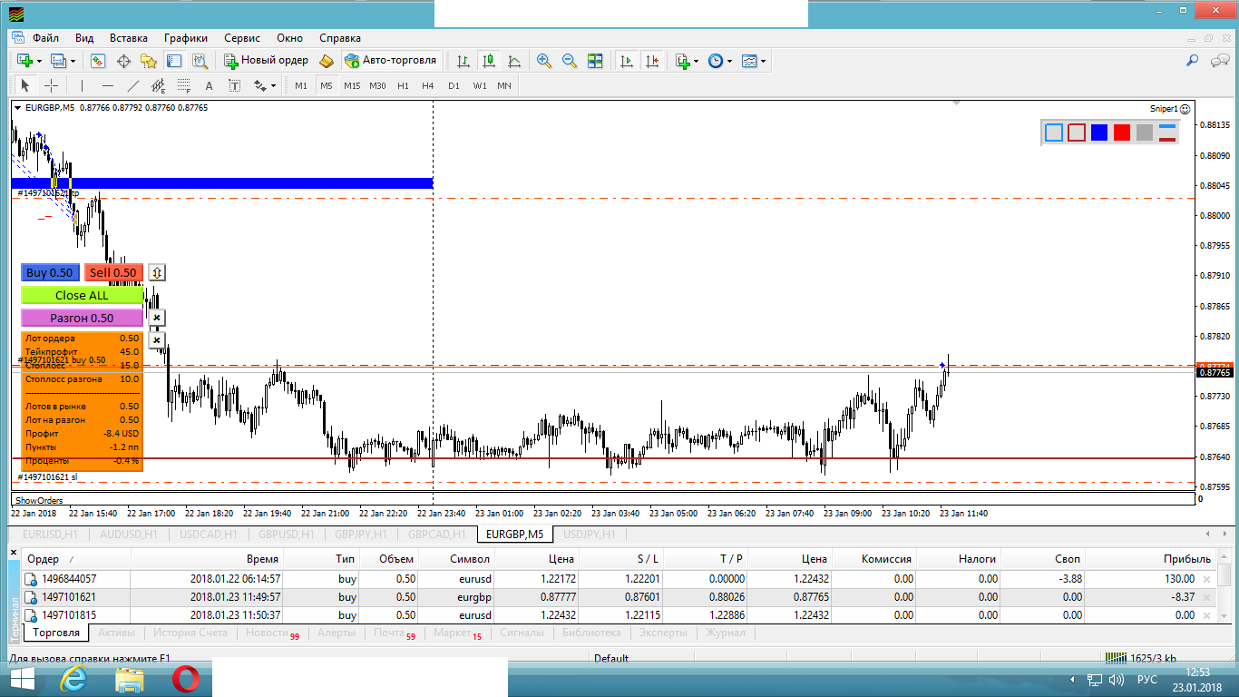Open the templates dropdown arrow
Viewport: 1239px width, 697px height.
point(763,61)
